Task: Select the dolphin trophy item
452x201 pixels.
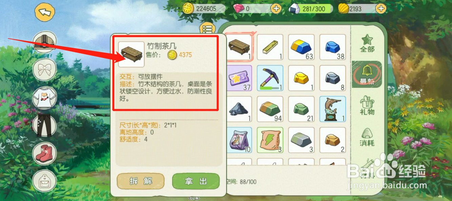Action: (333, 109)
